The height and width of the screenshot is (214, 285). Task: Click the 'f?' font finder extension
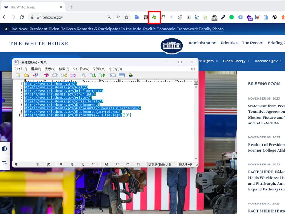point(163,17)
